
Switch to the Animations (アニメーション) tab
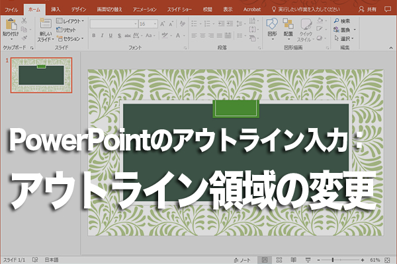(x=145, y=10)
